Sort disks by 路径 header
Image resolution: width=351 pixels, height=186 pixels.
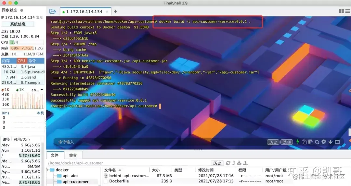(6, 139)
